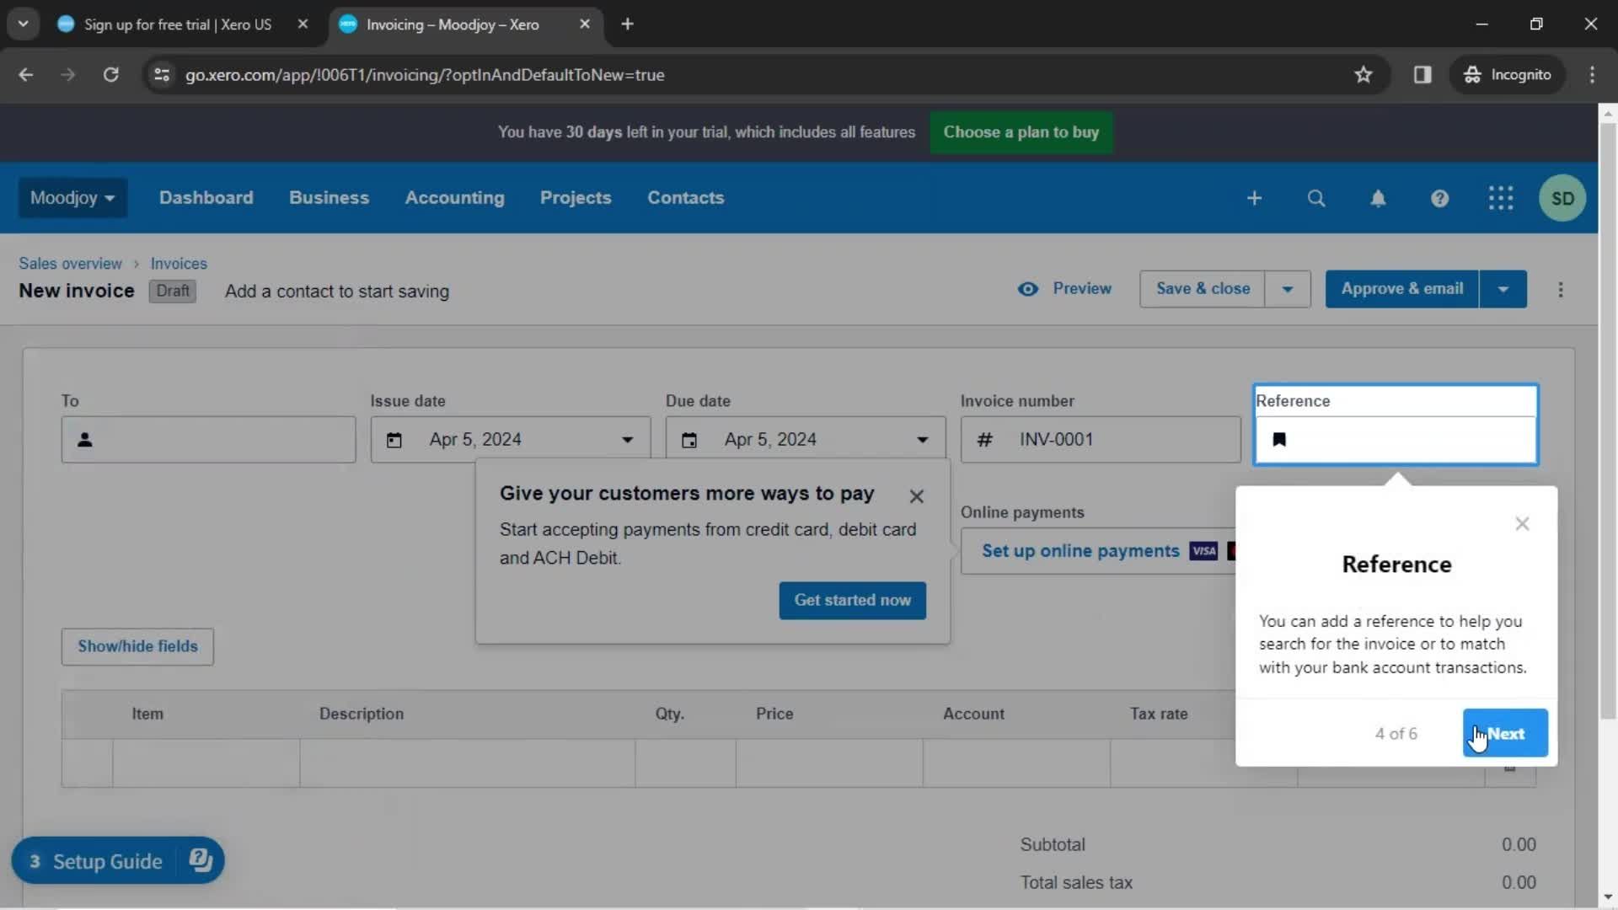Click the page vertical scrollbar
The height and width of the screenshot is (910, 1618).
point(1608,421)
